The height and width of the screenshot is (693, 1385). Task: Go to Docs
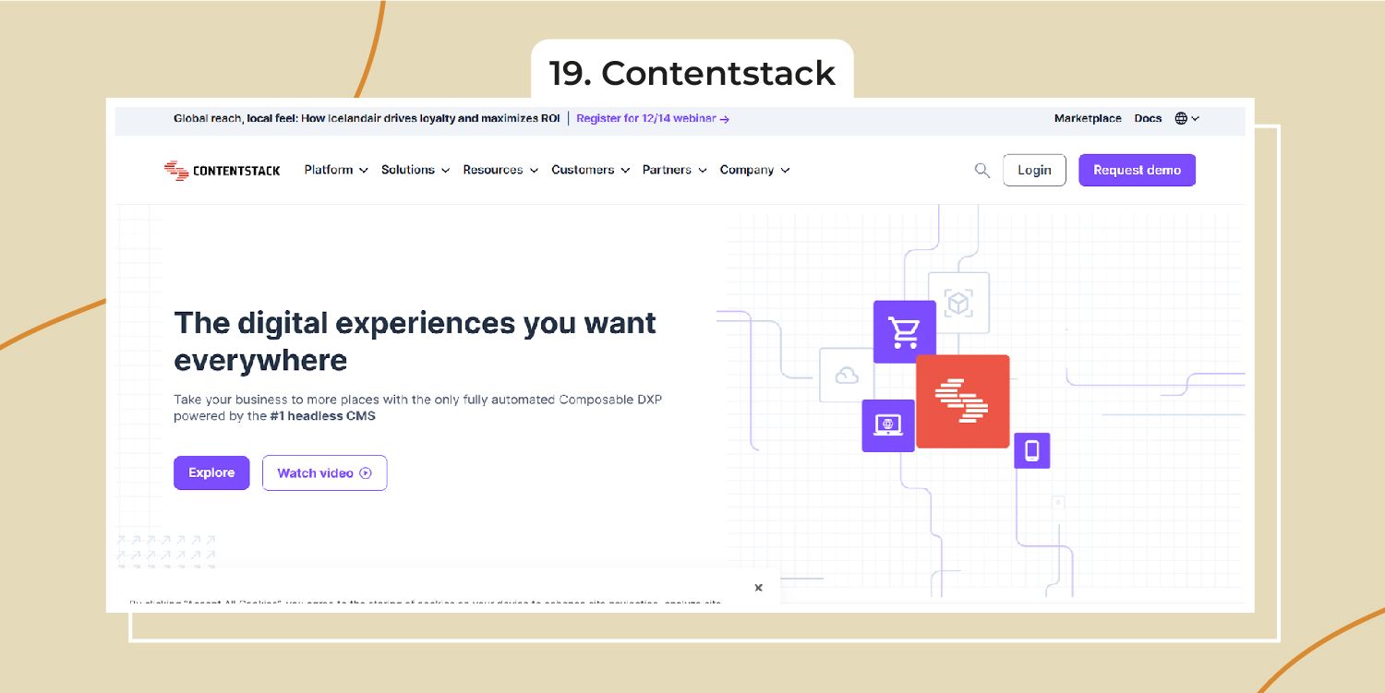[x=1148, y=118]
